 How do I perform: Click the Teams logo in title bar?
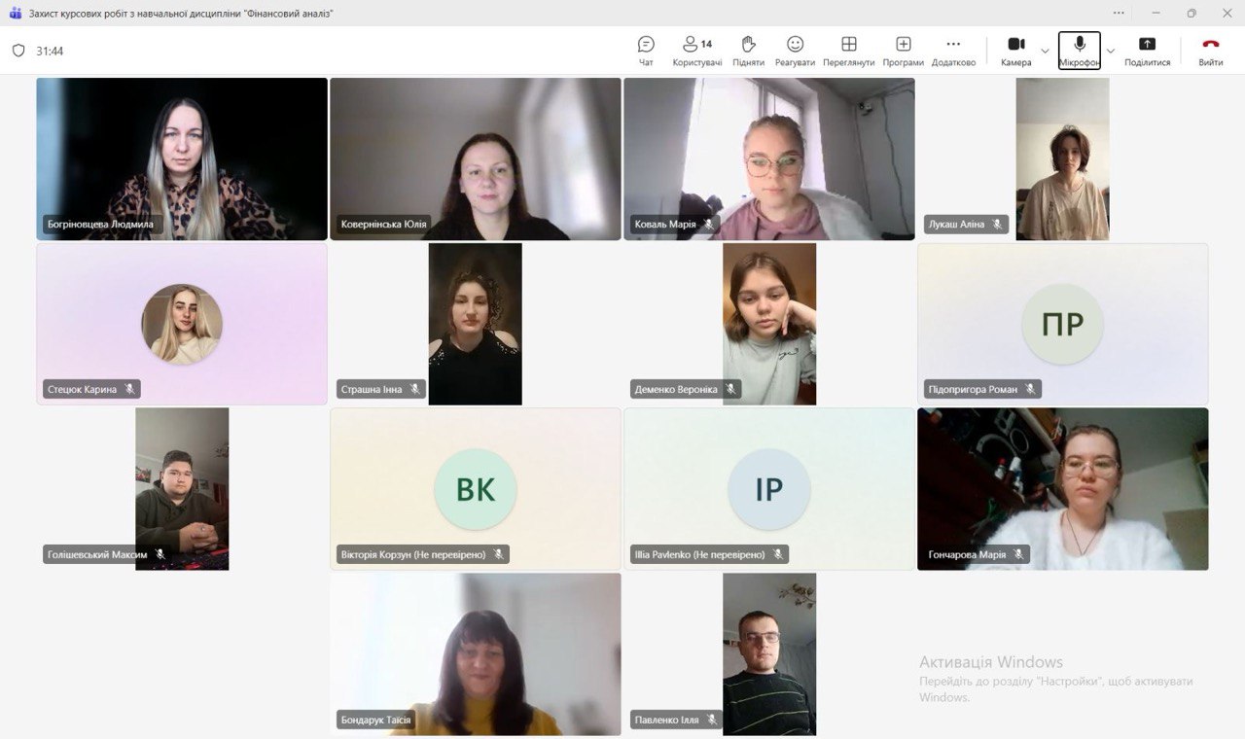(x=15, y=13)
